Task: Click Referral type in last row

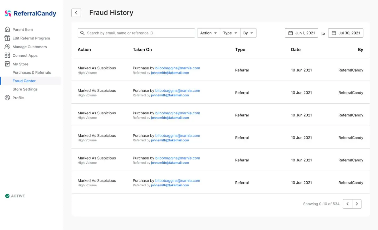Action: (242, 183)
